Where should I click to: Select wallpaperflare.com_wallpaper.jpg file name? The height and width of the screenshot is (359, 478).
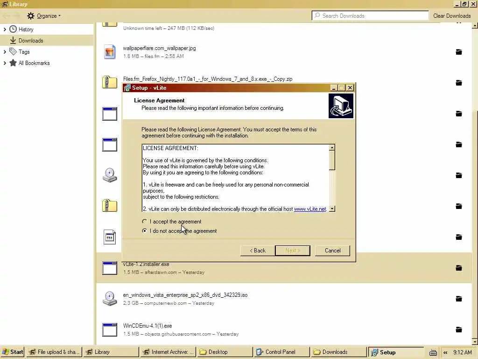[x=160, y=48]
